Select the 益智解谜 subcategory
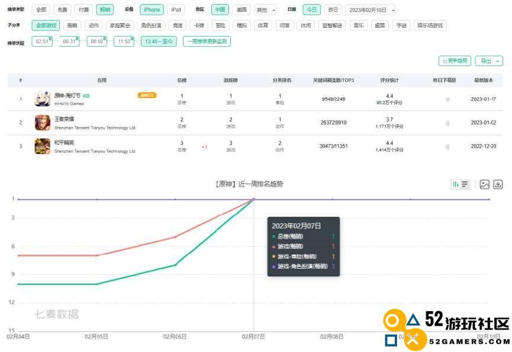This screenshot has width=512, height=352. (332, 25)
